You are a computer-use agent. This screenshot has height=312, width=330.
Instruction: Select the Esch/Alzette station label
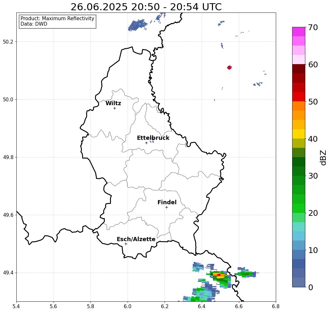pyautogui.click(x=136, y=239)
